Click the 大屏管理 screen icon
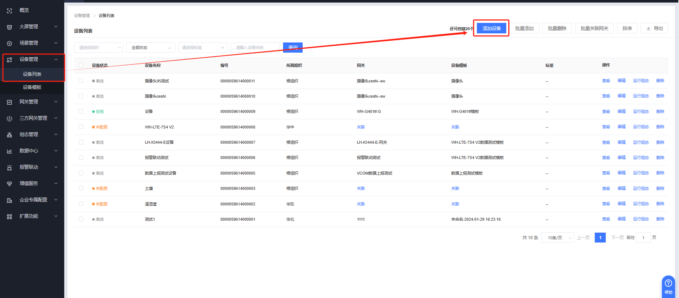The height and width of the screenshot is (298, 679). tap(9, 27)
